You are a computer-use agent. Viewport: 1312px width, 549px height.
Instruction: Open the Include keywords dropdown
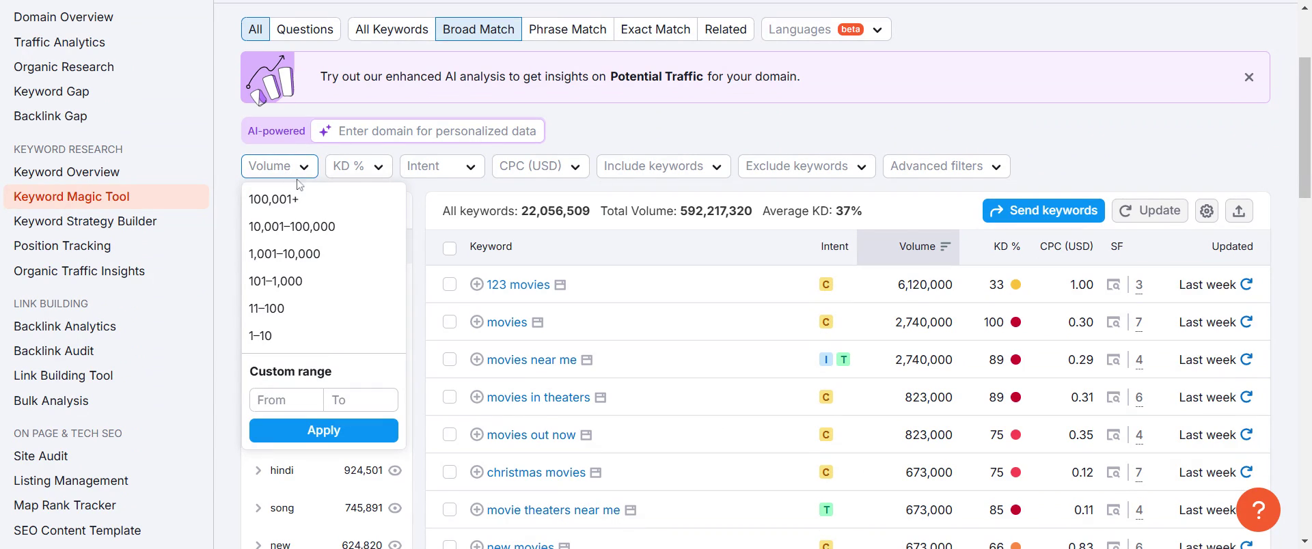[663, 166]
